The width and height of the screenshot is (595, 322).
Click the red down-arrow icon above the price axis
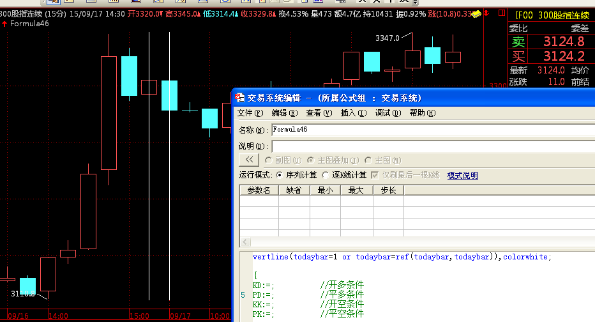[486, 13]
